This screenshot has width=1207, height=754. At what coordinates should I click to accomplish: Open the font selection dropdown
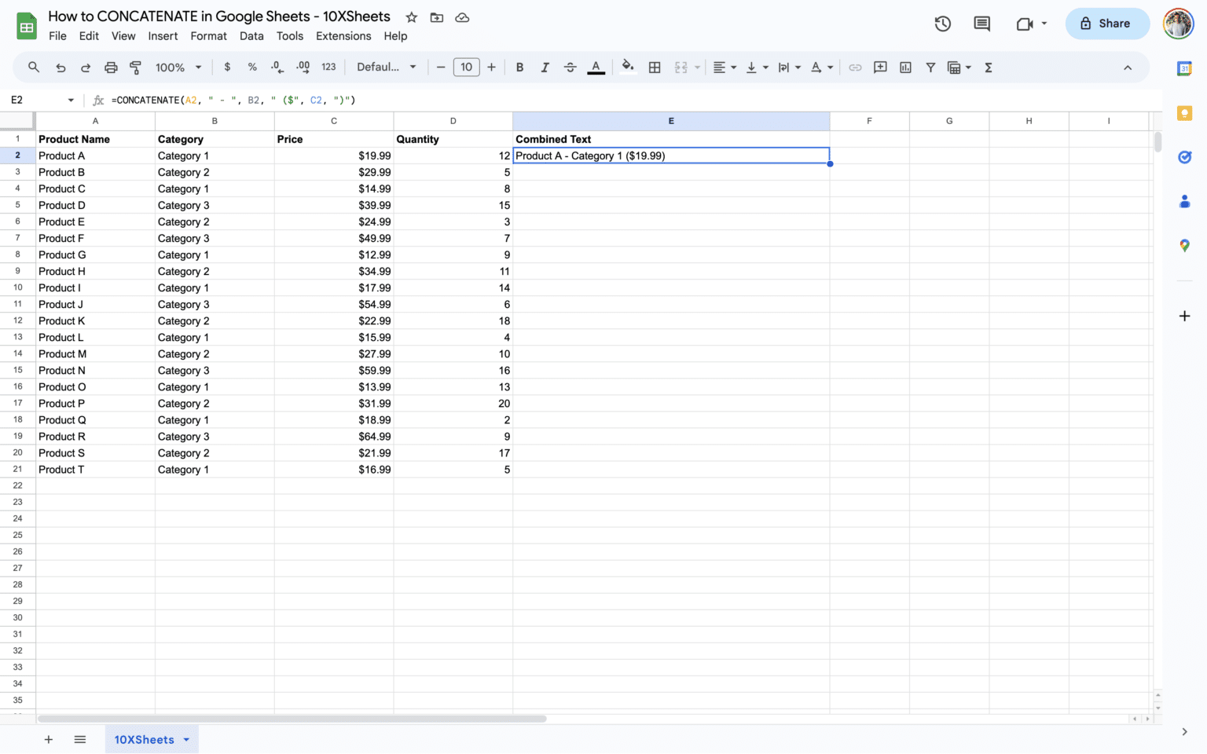[386, 67]
